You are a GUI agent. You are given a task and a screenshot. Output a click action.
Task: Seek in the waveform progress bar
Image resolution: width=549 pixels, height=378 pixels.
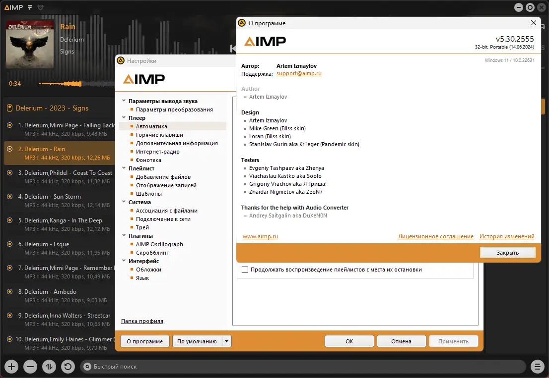(x=76, y=84)
